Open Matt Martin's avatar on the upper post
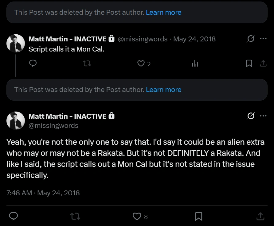This screenshot has height=226, width=274. [16, 43]
